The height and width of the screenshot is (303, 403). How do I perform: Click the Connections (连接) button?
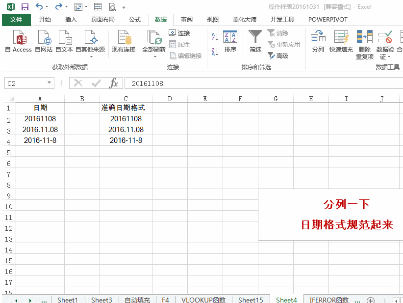pos(179,33)
